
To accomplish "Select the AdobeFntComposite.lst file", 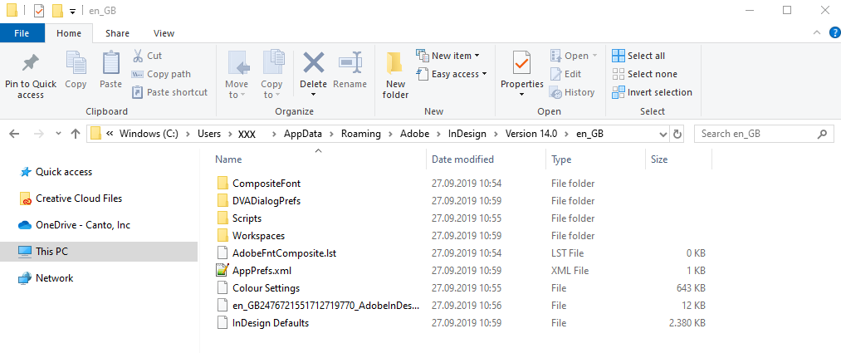I will click(284, 253).
